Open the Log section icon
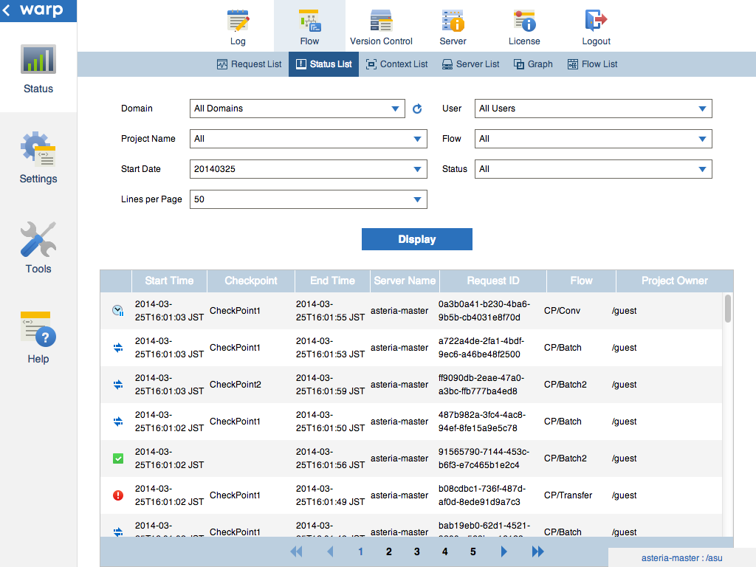 (x=238, y=27)
